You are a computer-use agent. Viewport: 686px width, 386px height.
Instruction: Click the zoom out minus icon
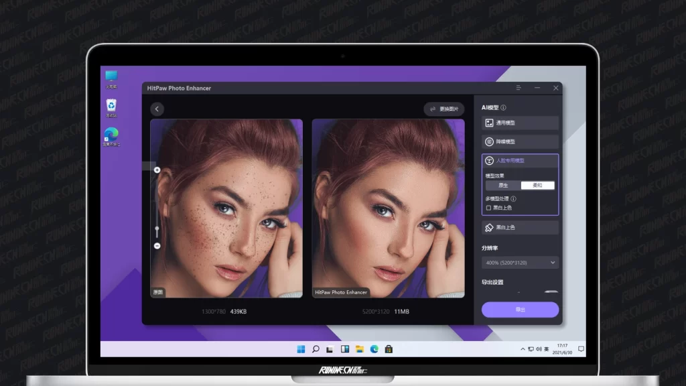point(157,246)
